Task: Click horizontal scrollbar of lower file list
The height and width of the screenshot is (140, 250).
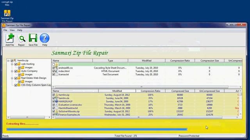Action: [138, 117]
